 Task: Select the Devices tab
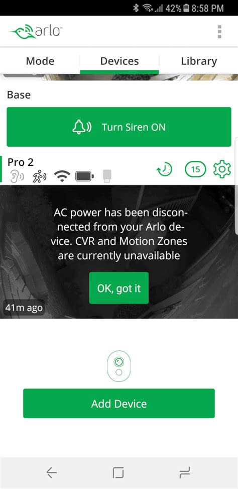[x=120, y=61]
